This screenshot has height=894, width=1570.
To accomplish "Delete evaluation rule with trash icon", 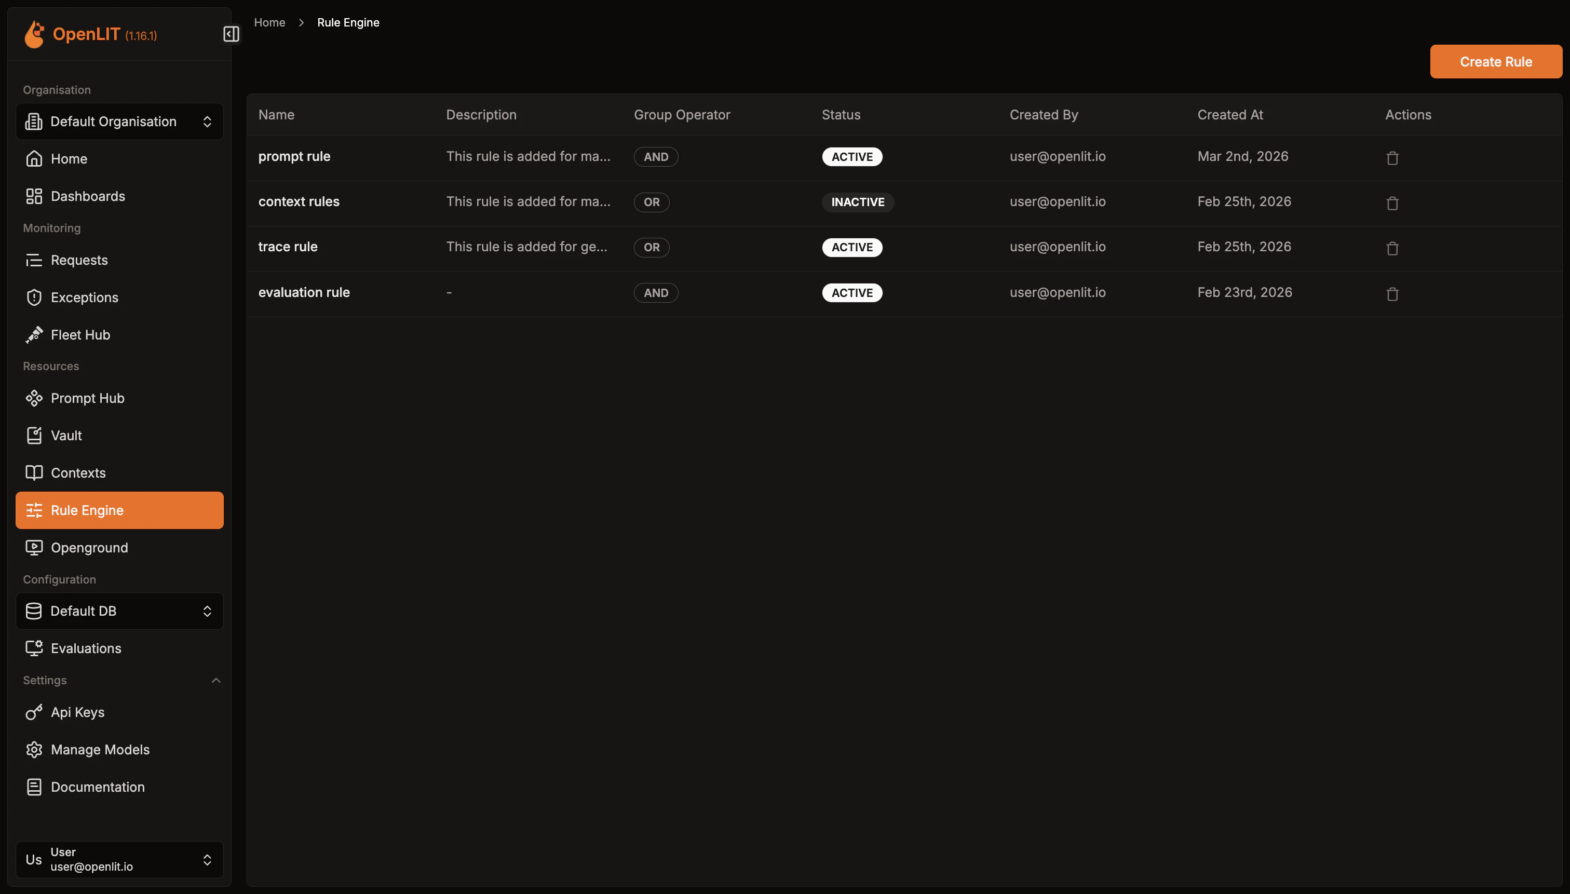I will coord(1392,293).
